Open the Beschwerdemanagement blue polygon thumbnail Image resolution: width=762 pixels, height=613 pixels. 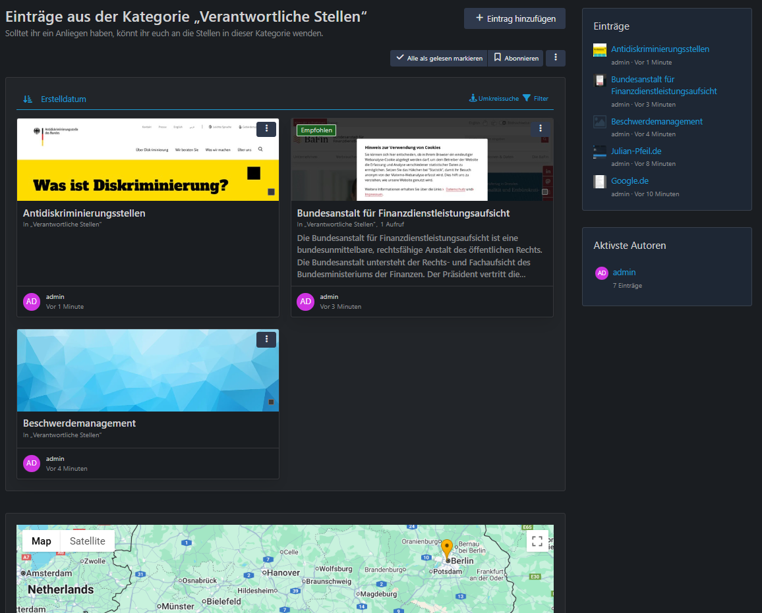(x=148, y=370)
